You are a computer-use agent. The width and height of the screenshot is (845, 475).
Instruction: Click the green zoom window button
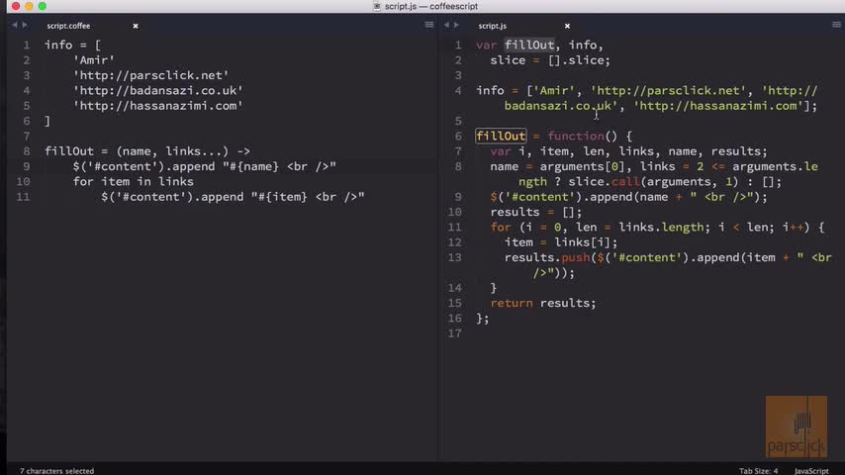[x=42, y=6]
